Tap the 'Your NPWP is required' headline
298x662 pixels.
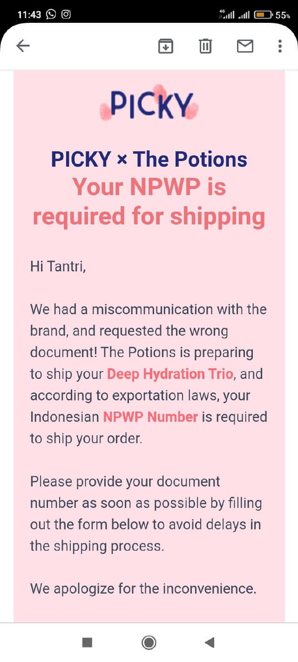(x=149, y=202)
